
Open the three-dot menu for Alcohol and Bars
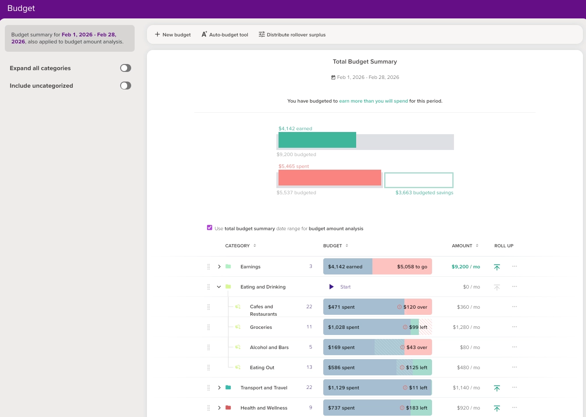tap(515, 347)
